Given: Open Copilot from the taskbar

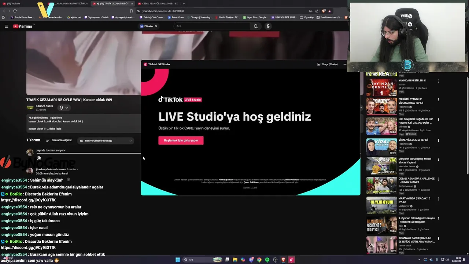Looking at the screenshot, I should (243, 260).
